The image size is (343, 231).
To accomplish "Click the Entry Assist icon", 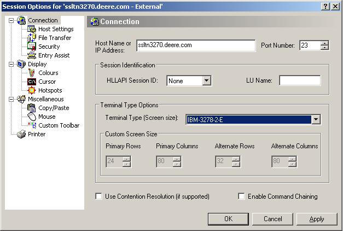I will (32, 55).
